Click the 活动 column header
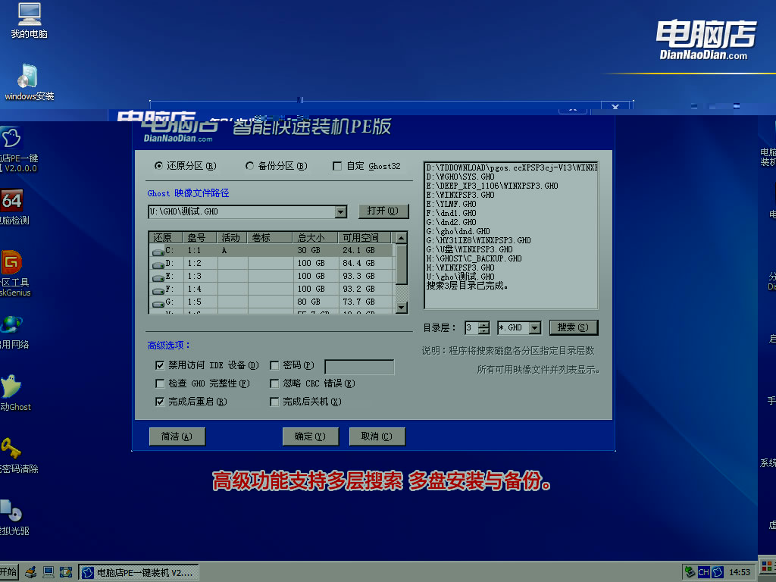776x582 pixels. coord(232,237)
